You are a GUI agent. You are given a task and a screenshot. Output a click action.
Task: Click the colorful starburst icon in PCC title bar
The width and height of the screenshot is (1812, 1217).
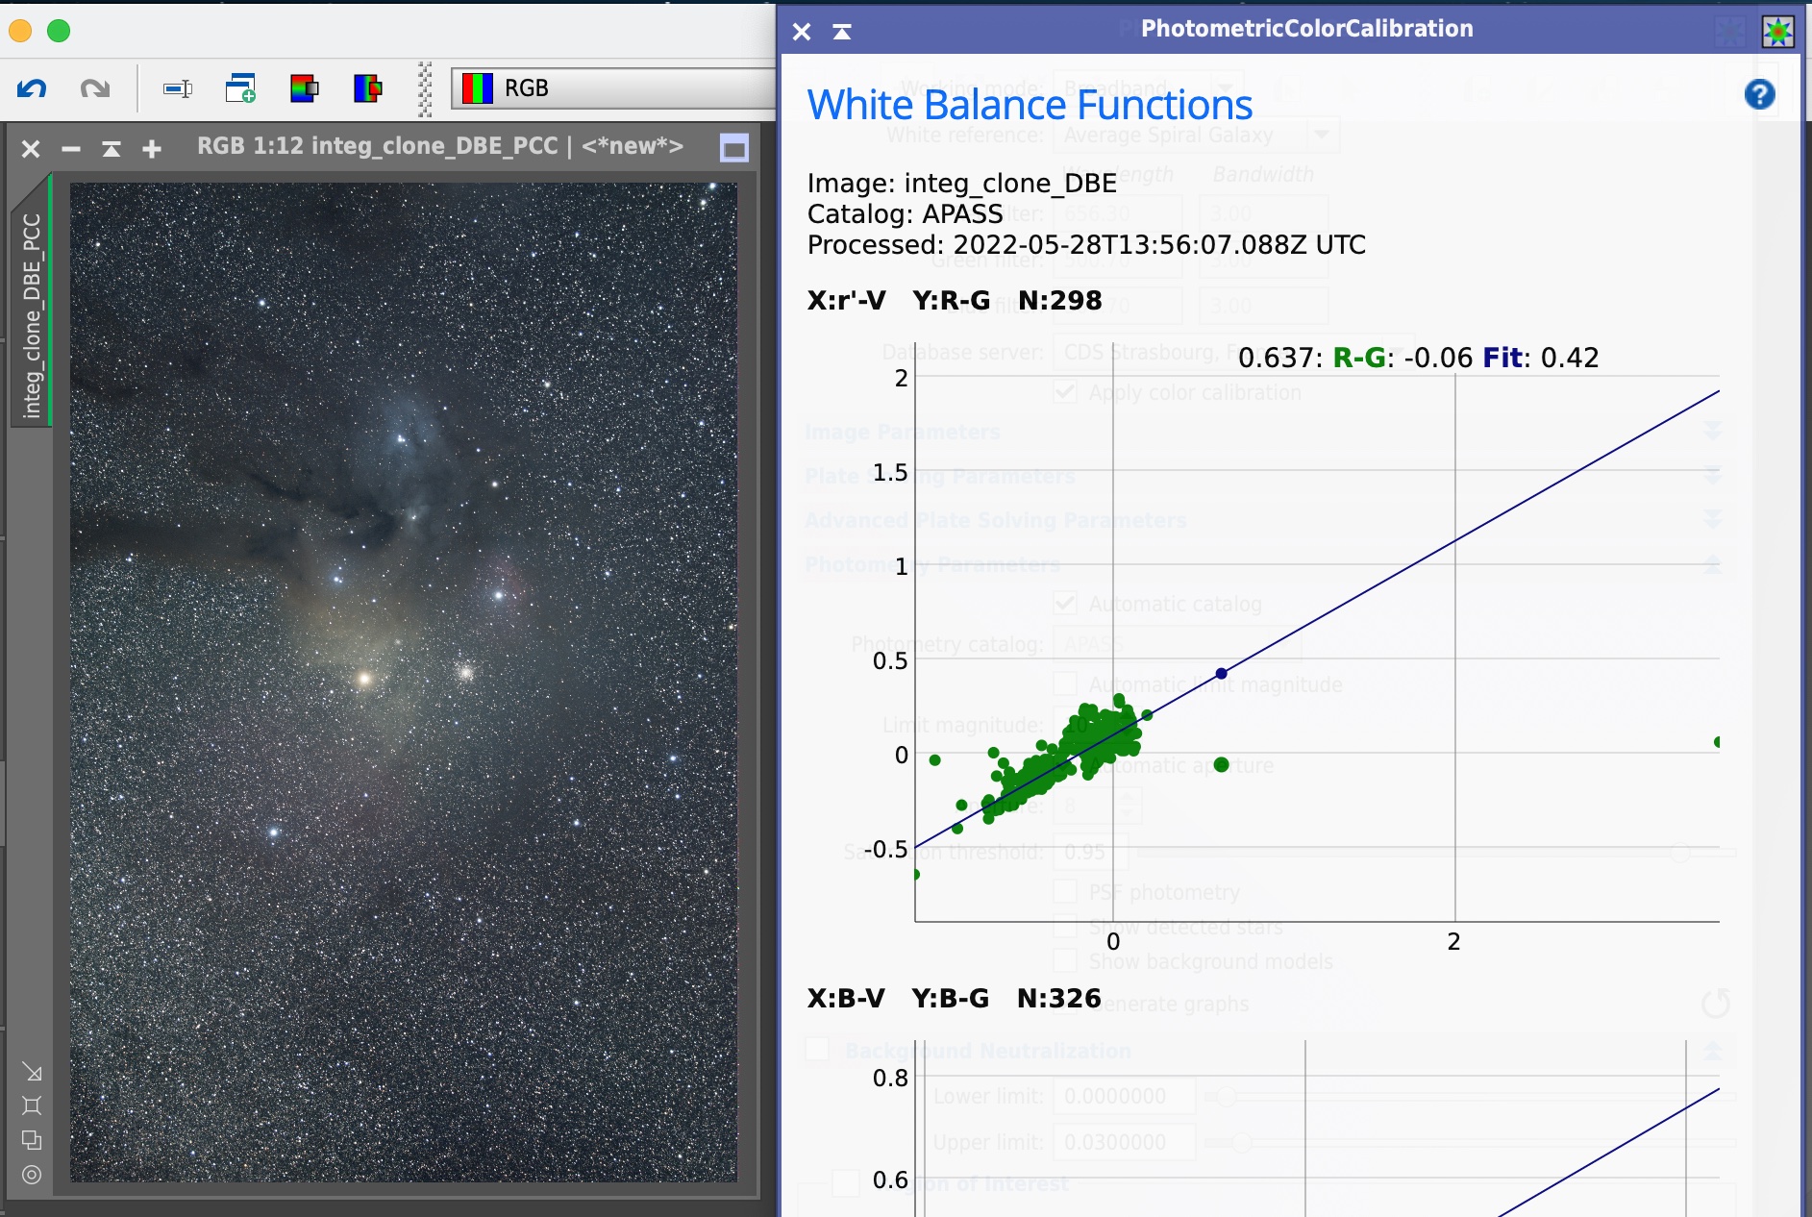pos(1777,32)
